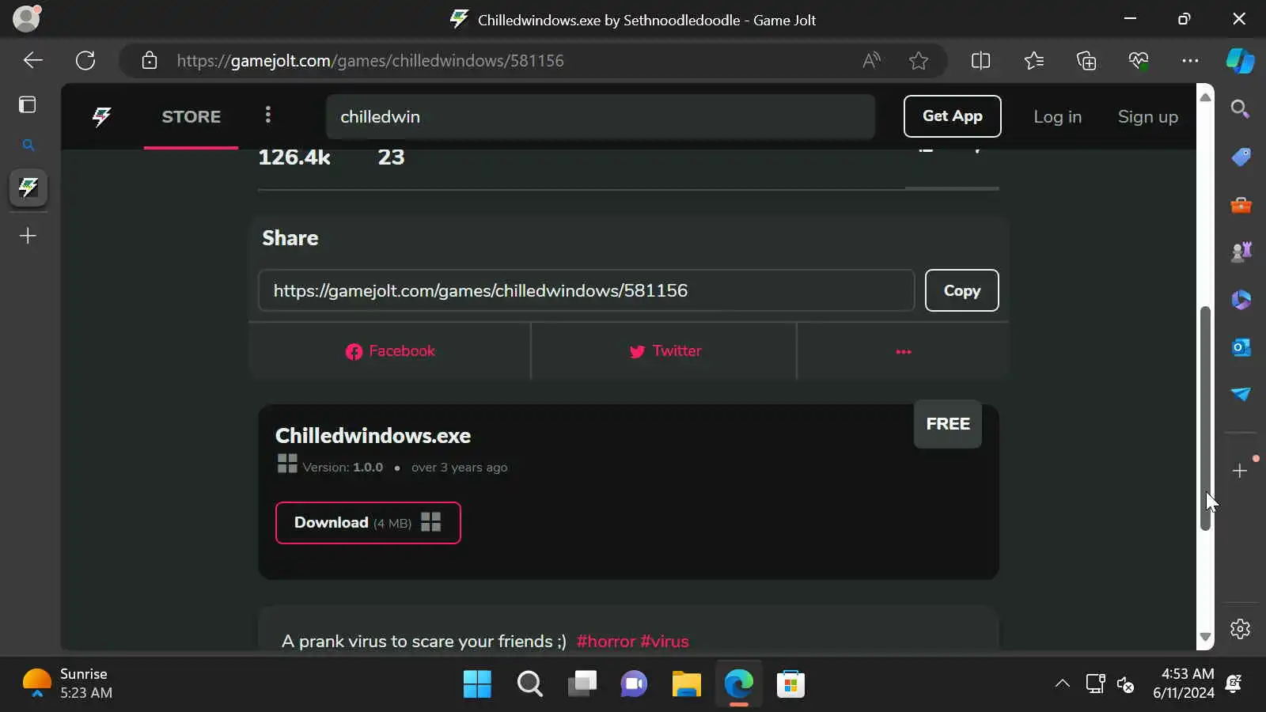The width and height of the screenshot is (1266, 712).
Task: Open Task View on the taskbar
Action: 582,684
